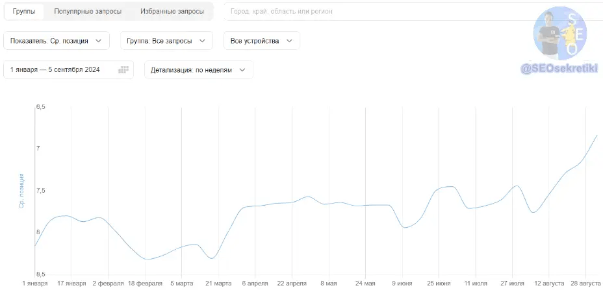This screenshot has height=290, width=603.
Task: Click the 21 марта axis label
Action: point(218,284)
